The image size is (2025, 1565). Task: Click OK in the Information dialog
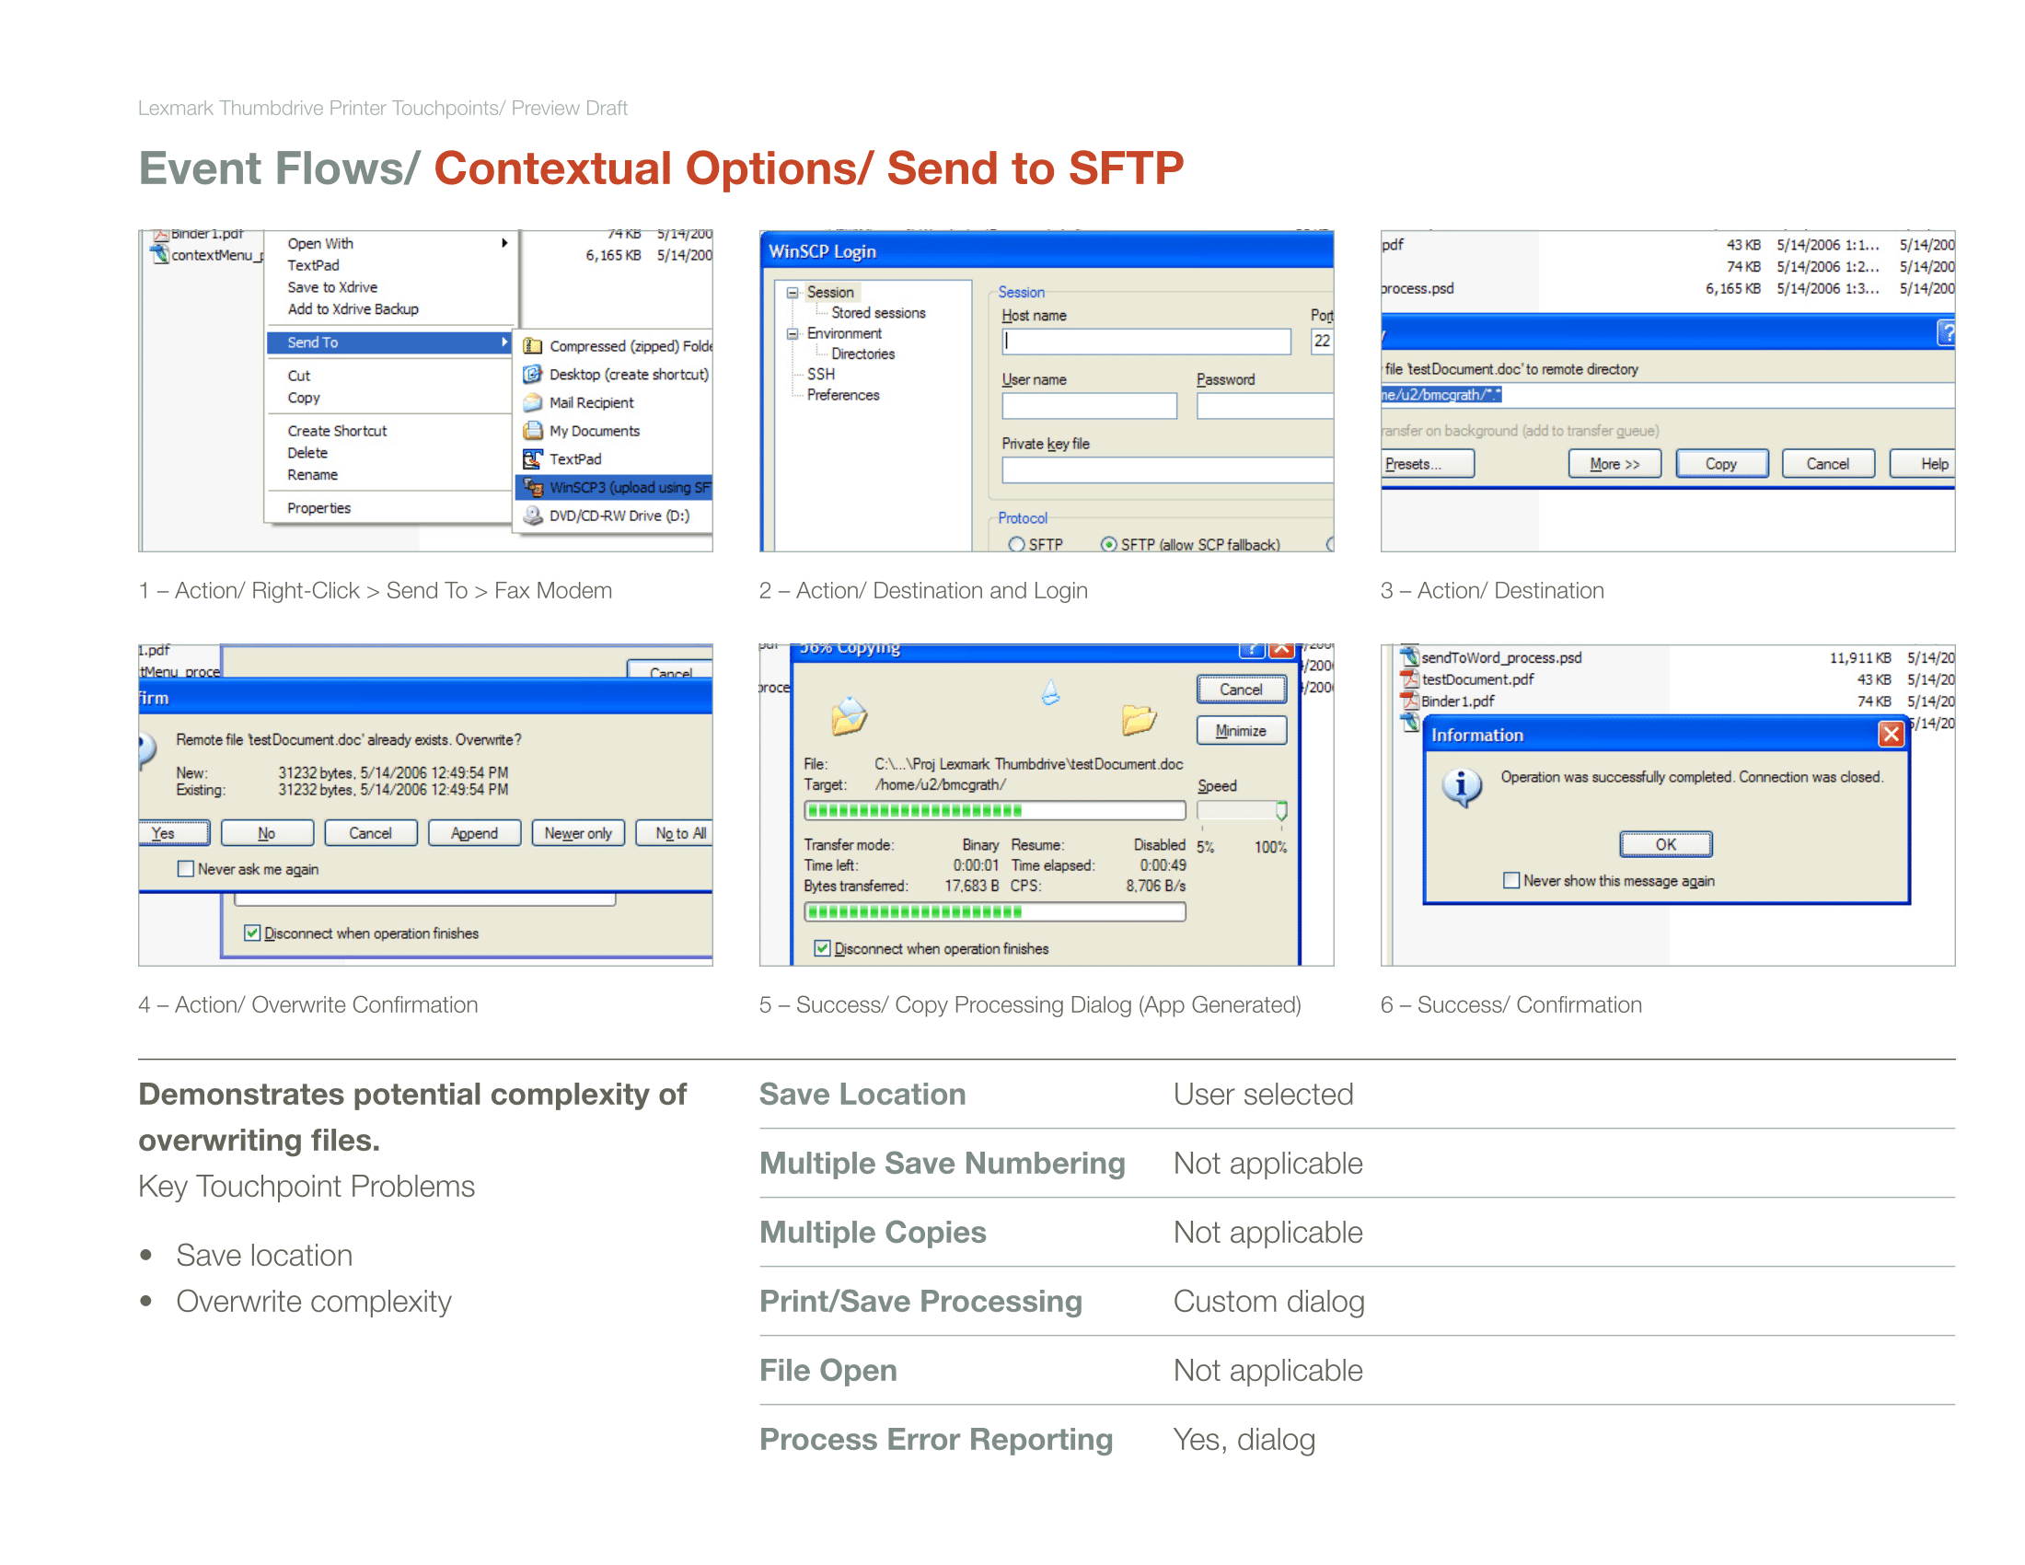pos(1666,843)
